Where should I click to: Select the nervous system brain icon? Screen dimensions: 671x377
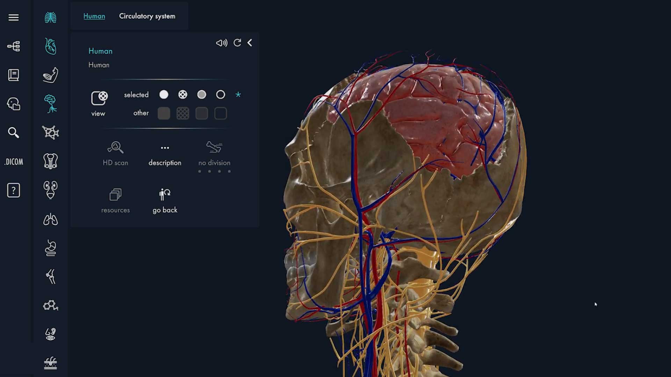click(x=51, y=104)
